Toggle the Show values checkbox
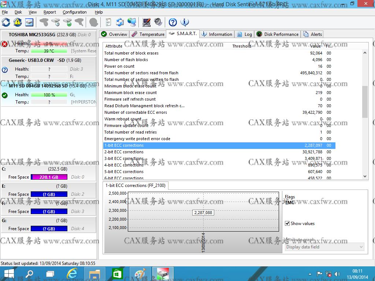The height and width of the screenshot is (281, 375). click(287, 224)
